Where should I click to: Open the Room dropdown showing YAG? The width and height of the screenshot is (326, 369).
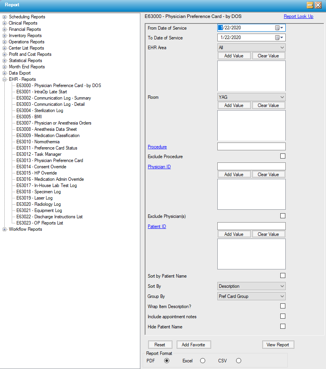251,97
